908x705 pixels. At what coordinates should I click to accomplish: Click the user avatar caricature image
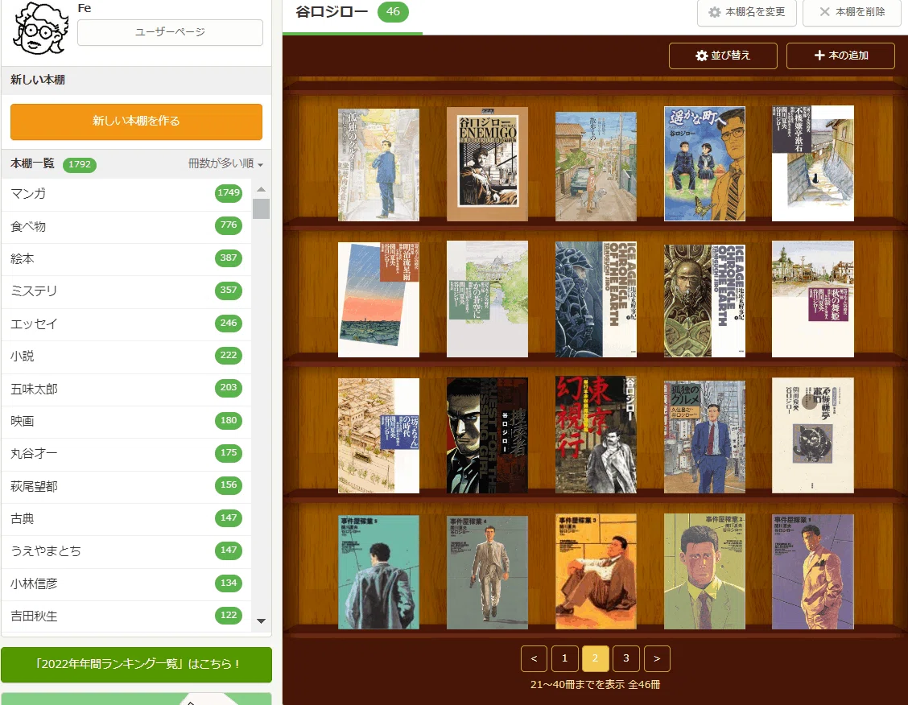point(40,29)
